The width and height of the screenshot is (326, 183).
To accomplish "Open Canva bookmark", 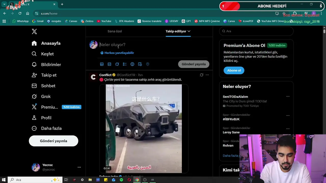I will (x=229, y=21).
